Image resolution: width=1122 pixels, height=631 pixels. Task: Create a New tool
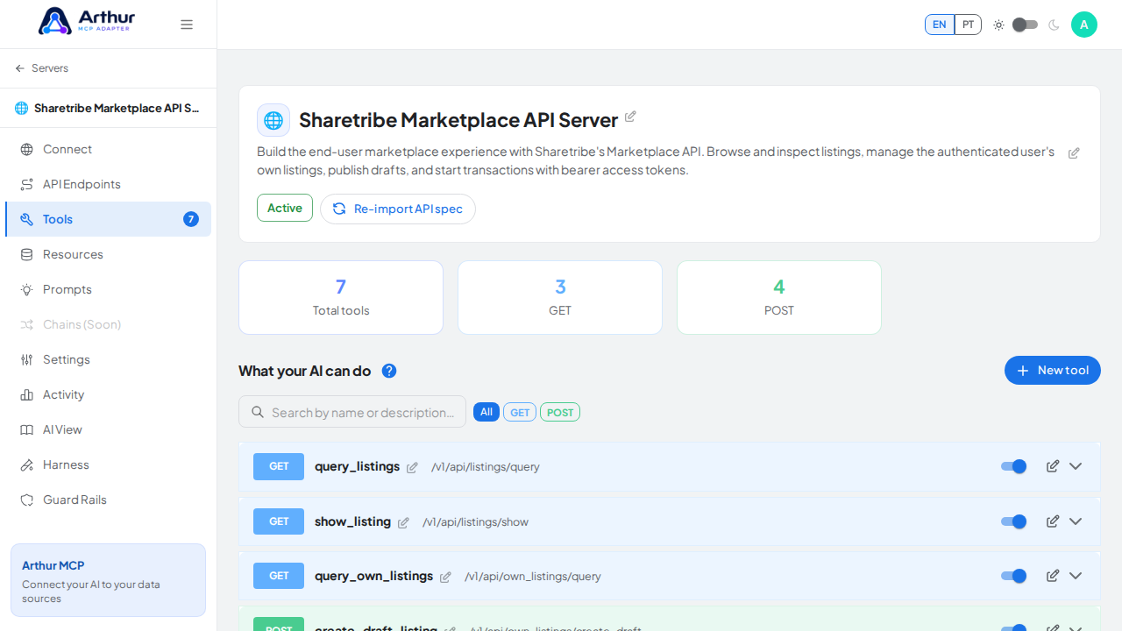(1053, 371)
